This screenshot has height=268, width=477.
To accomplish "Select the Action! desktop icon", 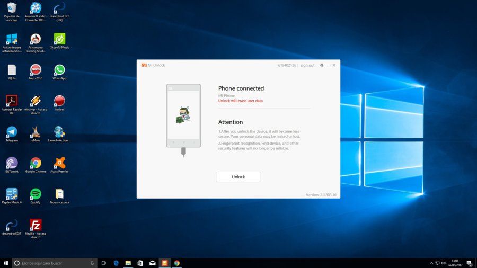I will coord(59,103).
